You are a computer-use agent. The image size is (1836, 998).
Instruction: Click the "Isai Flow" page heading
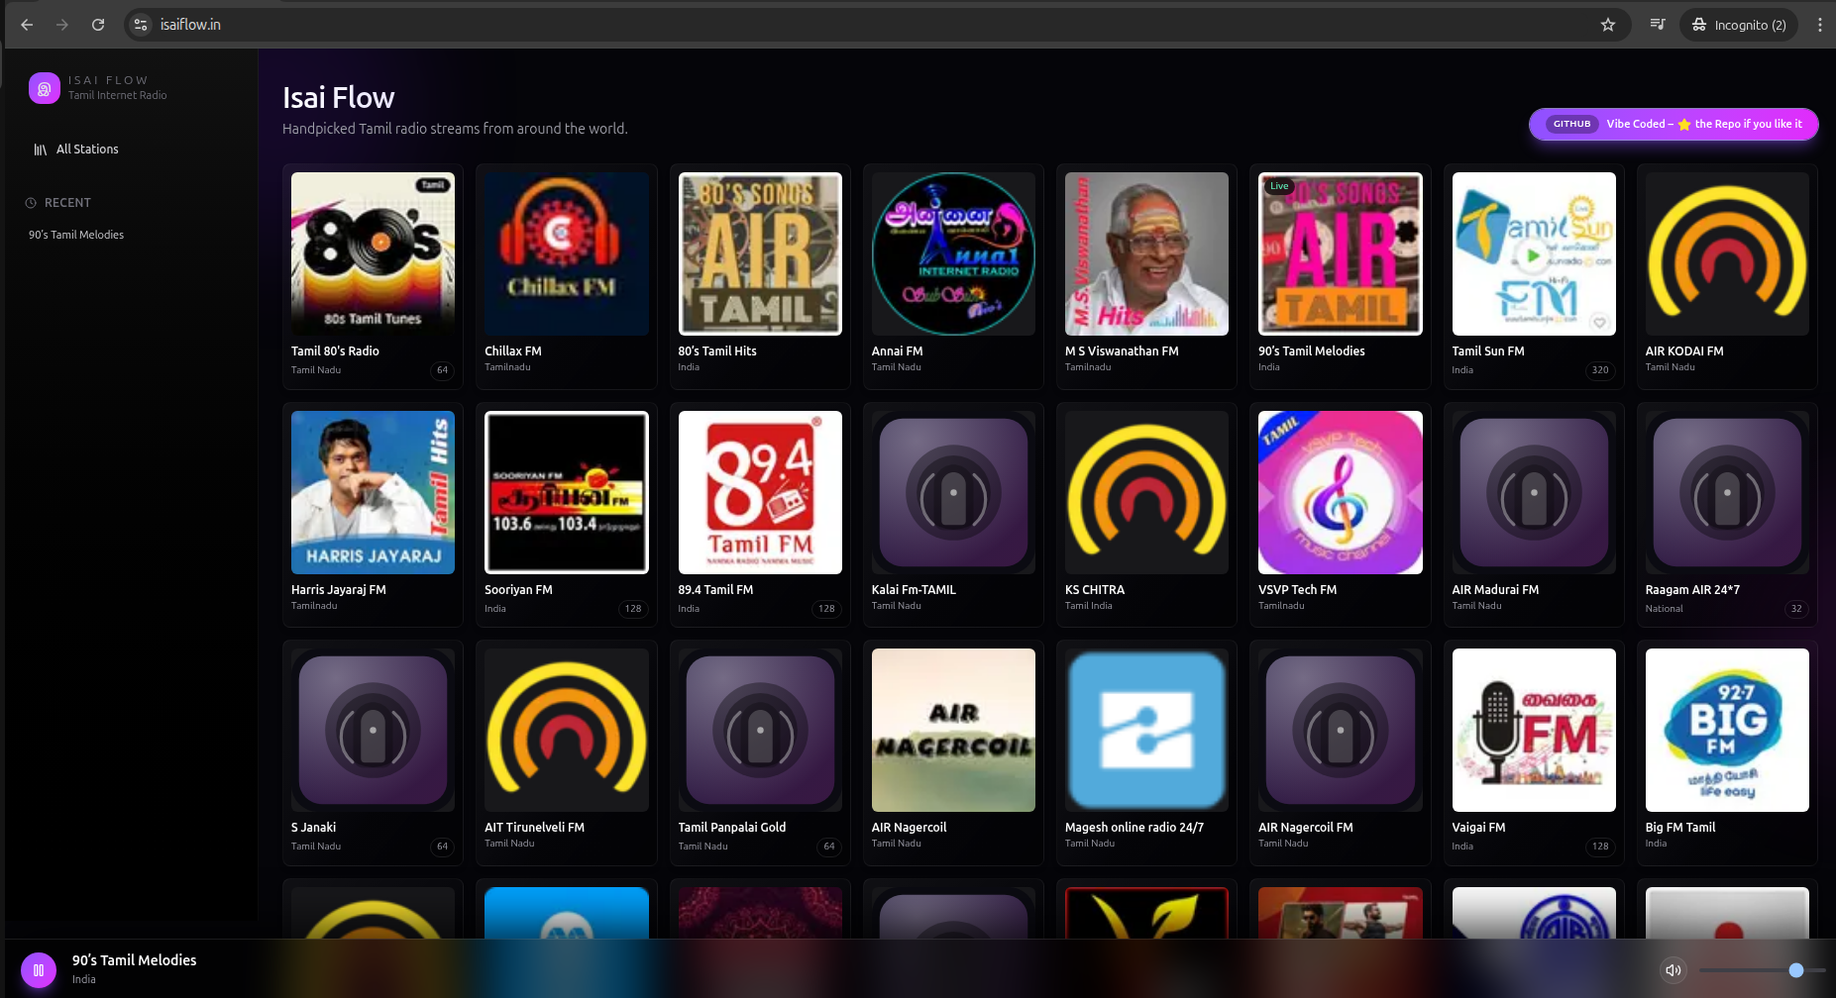click(339, 97)
